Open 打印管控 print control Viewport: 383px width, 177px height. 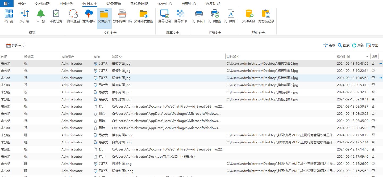pos(215,16)
